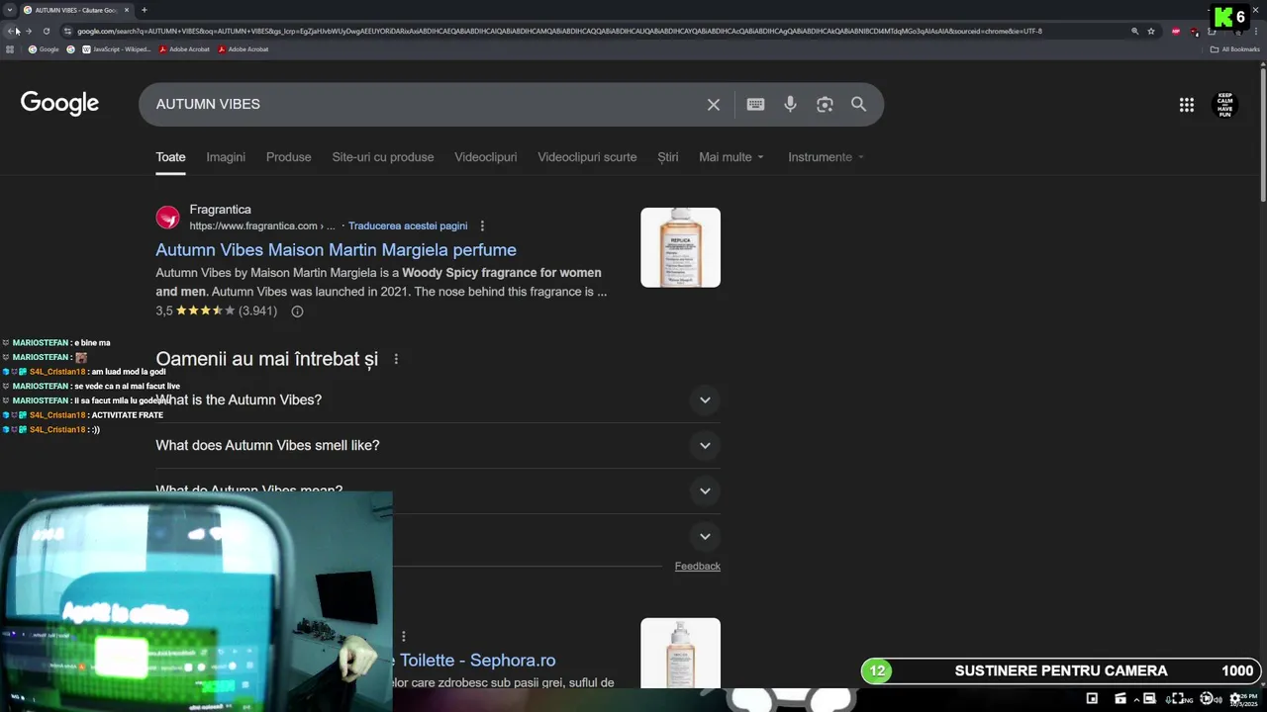Expand the fourth question chevron above Feedback
1267x712 pixels.
click(x=705, y=536)
